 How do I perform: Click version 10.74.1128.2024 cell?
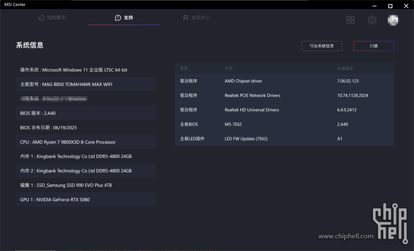click(353, 95)
